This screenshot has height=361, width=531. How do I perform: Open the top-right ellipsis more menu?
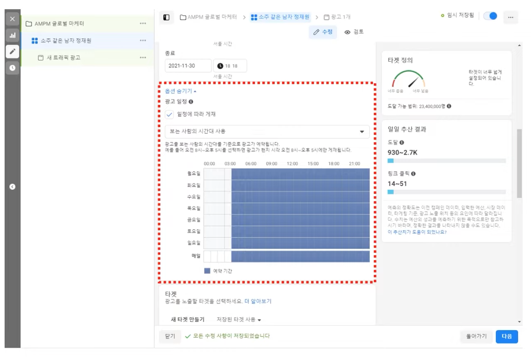(x=510, y=17)
